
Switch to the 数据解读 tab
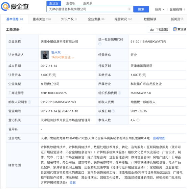click(x=150, y=19)
